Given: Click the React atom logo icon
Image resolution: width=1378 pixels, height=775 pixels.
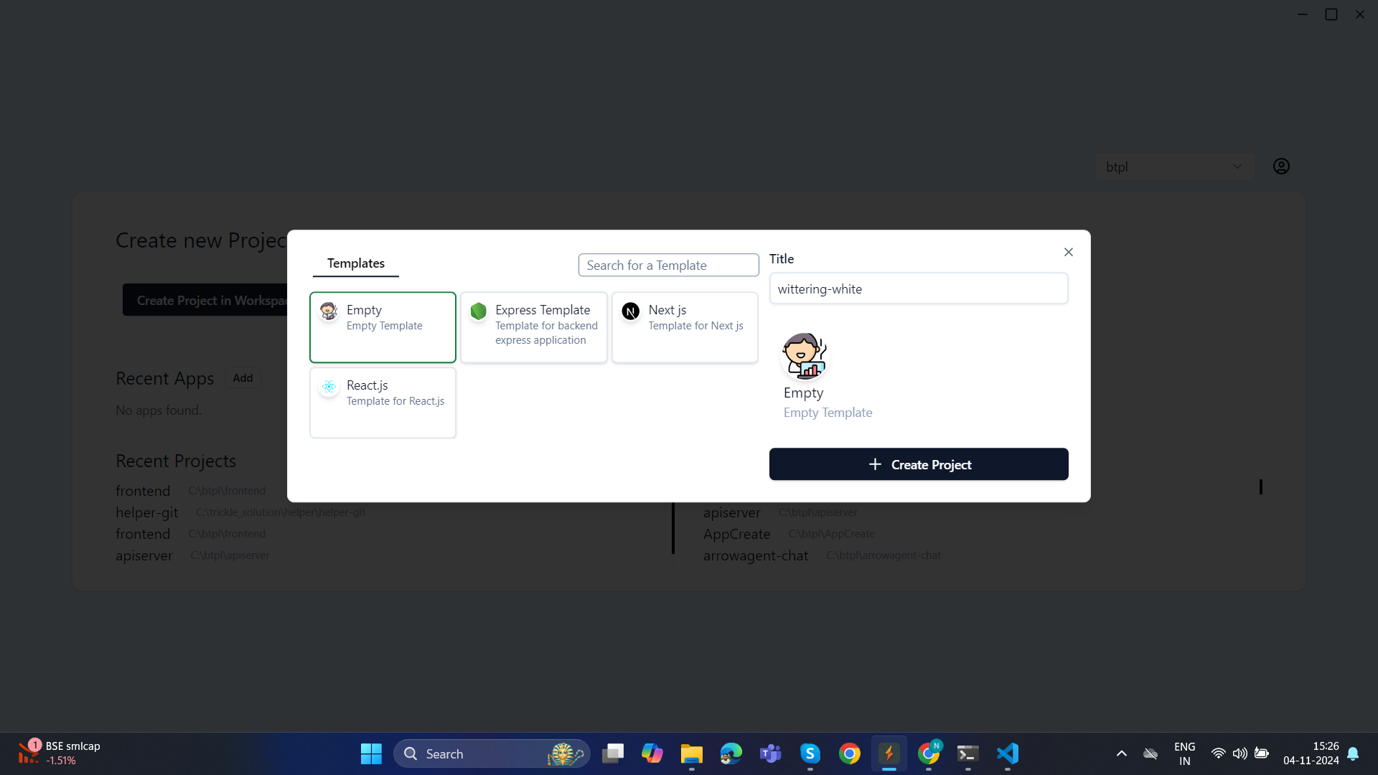Looking at the screenshot, I should [329, 387].
